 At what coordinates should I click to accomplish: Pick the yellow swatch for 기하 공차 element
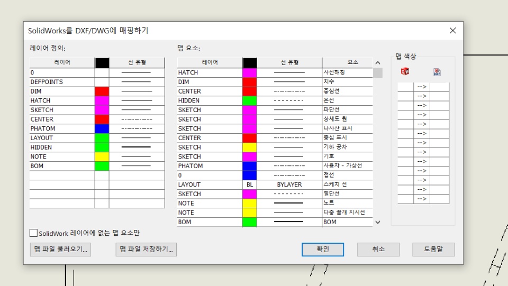tap(250, 147)
